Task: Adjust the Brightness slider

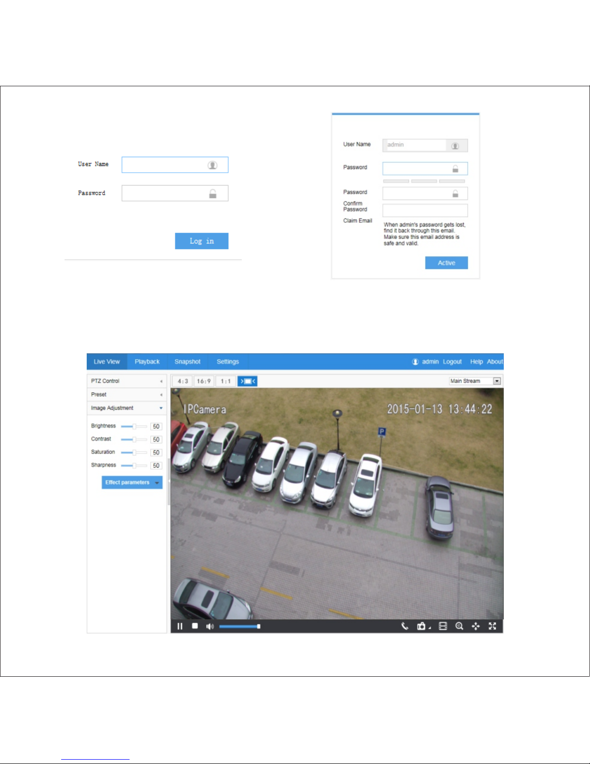Action: point(134,427)
